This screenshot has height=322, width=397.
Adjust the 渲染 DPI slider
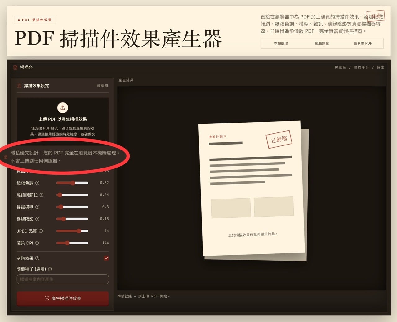pos(72,243)
